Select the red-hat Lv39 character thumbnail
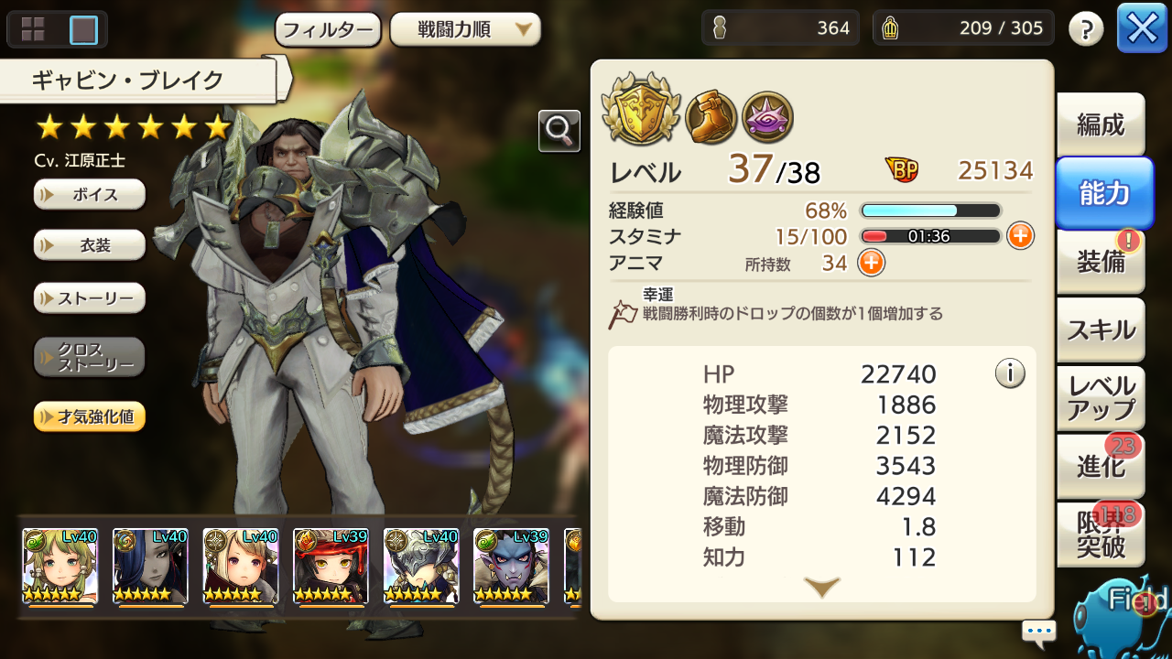This screenshot has height=659, width=1172. (x=331, y=567)
